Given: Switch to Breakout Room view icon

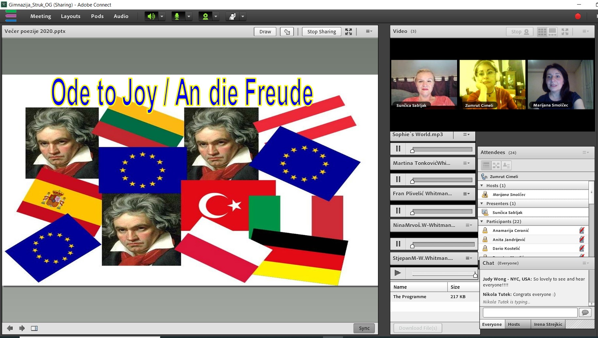Looking at the screenshot, I should click(x=496, y=166).
